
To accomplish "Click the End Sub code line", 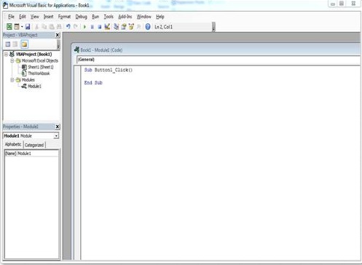I will [x=93, y=83].
